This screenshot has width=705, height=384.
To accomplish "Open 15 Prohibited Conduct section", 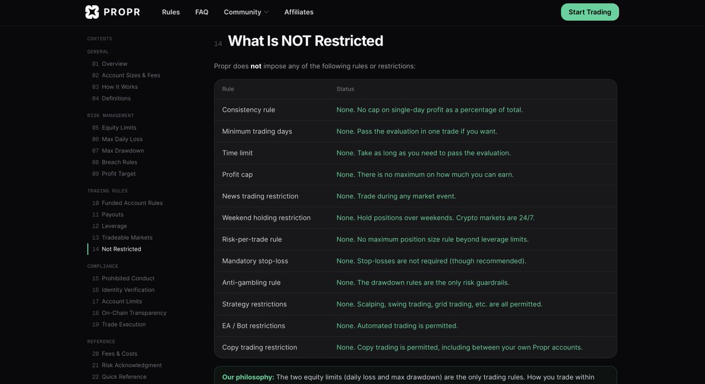I will tap(123, 278).
